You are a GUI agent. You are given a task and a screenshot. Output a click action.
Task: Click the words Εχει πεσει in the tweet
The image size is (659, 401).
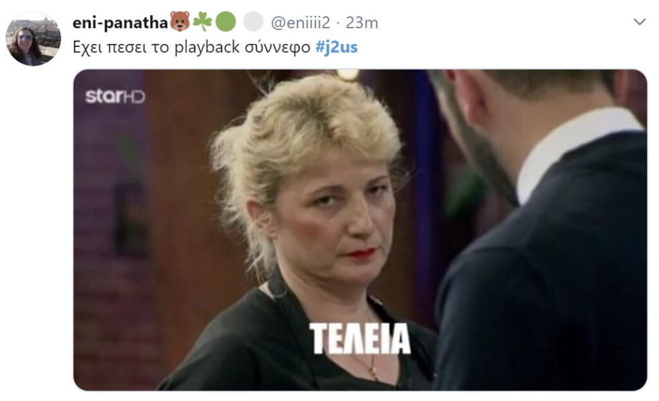click(110, 48)
